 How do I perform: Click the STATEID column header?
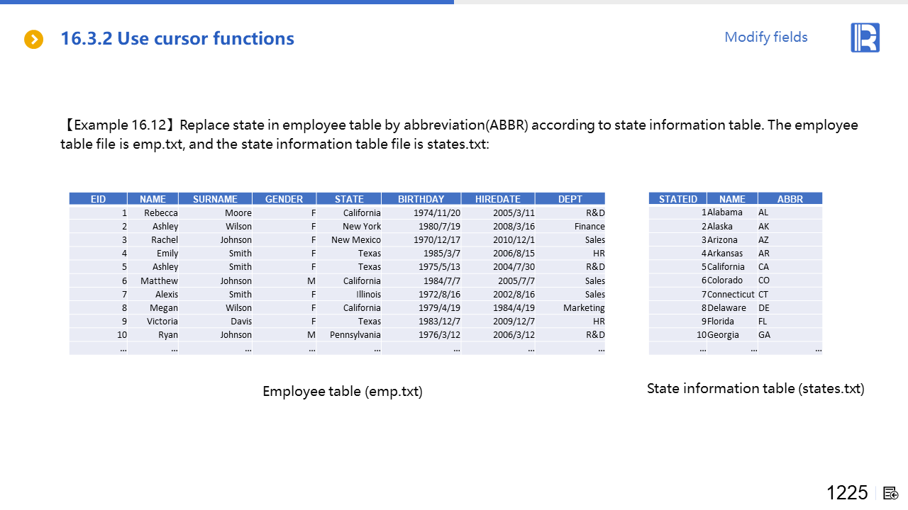(x=677, y=199)
